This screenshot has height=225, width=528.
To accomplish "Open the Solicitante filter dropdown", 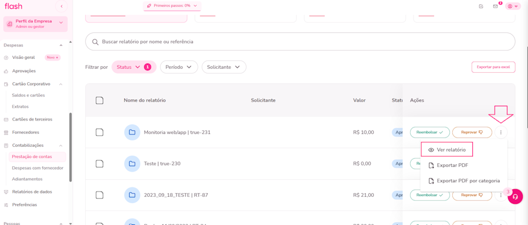I will (x=224, y=67).
